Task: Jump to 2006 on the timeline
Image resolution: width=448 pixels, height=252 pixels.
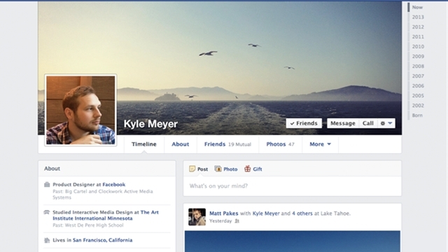Action: [418, 86]
